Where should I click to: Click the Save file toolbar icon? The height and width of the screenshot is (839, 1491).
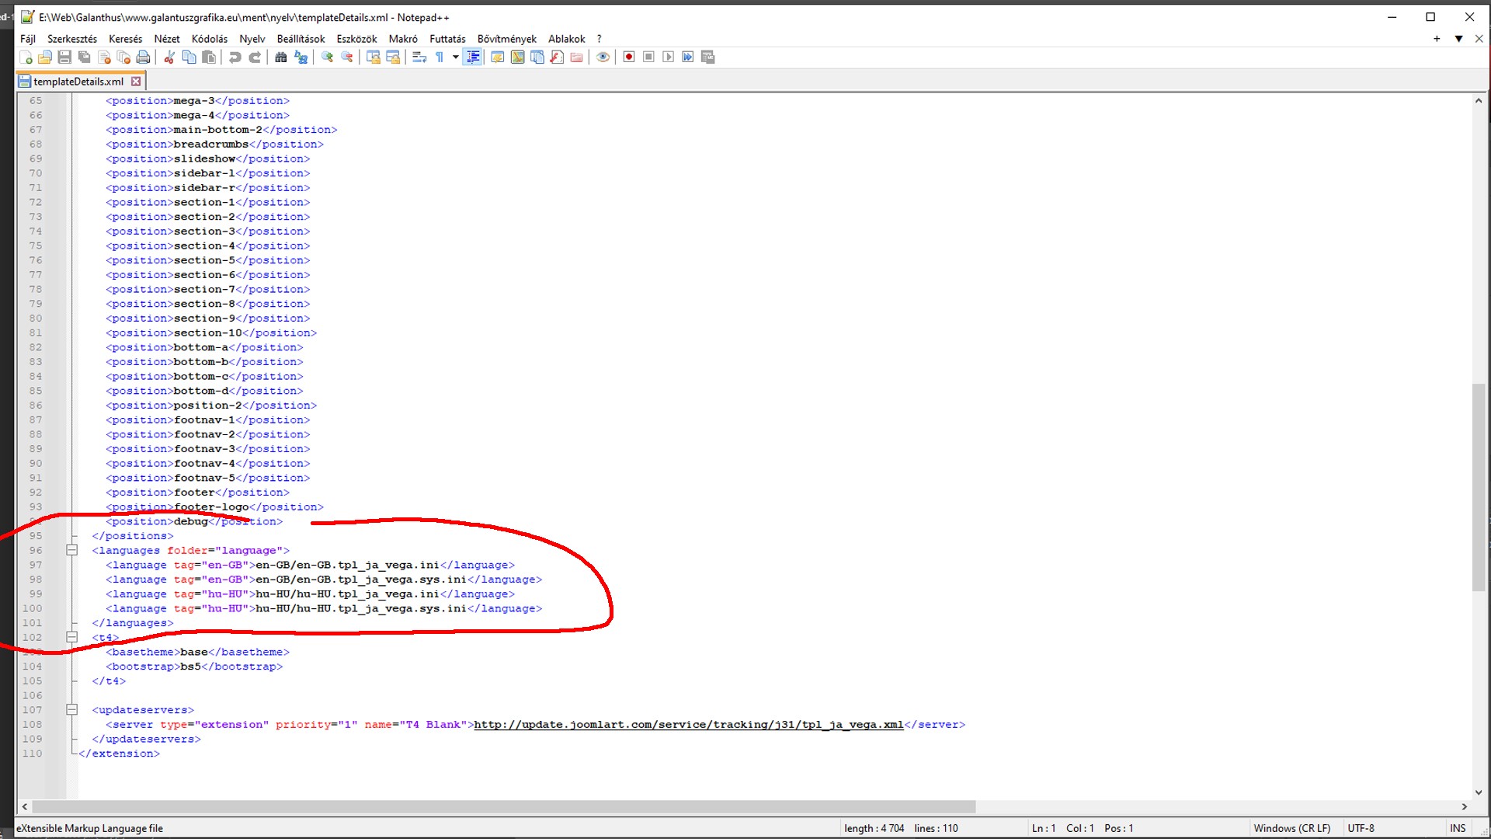[x=64, y=57]
